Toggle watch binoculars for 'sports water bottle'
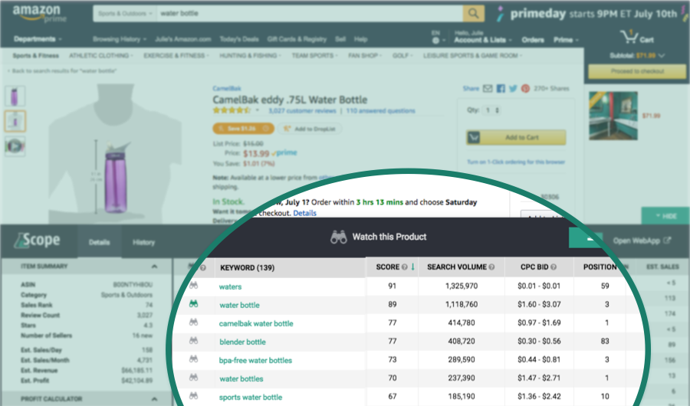 pyautogui.click(x=194, y=396)
